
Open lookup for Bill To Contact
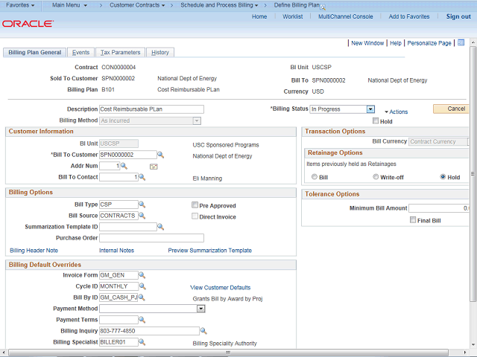tap(141, 178)
